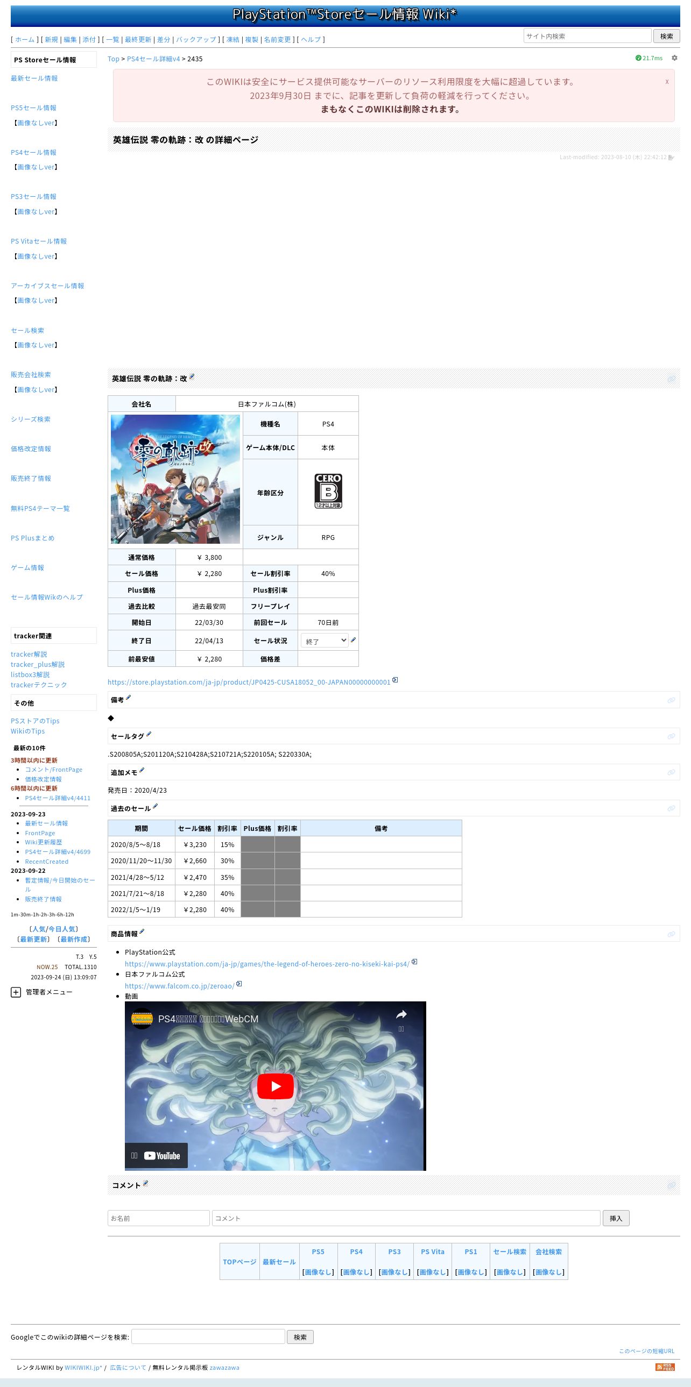Open the バックアップ menu link
This screenshot has height=1387, width=691.
(196, 39)
